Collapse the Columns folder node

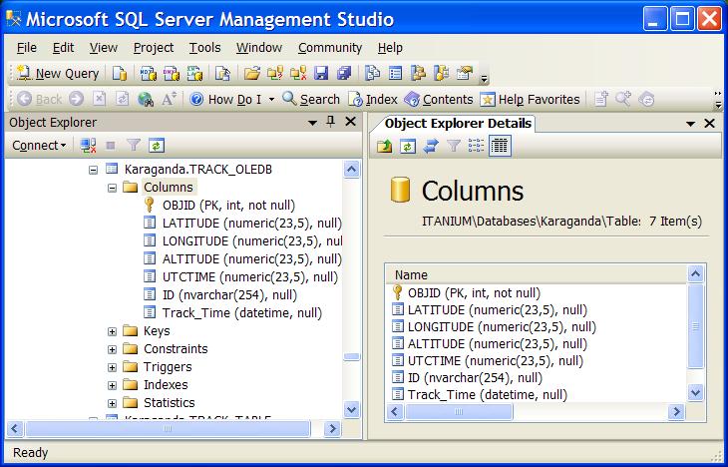pyautogui.click(x=112, y=188)
